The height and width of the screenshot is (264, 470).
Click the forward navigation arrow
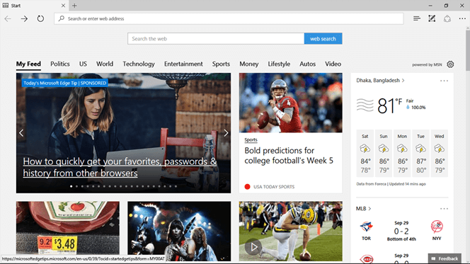tap(24, 18)
